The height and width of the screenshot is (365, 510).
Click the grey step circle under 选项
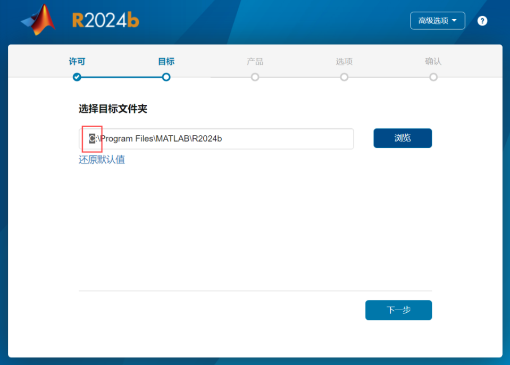(x=344, y=77)
